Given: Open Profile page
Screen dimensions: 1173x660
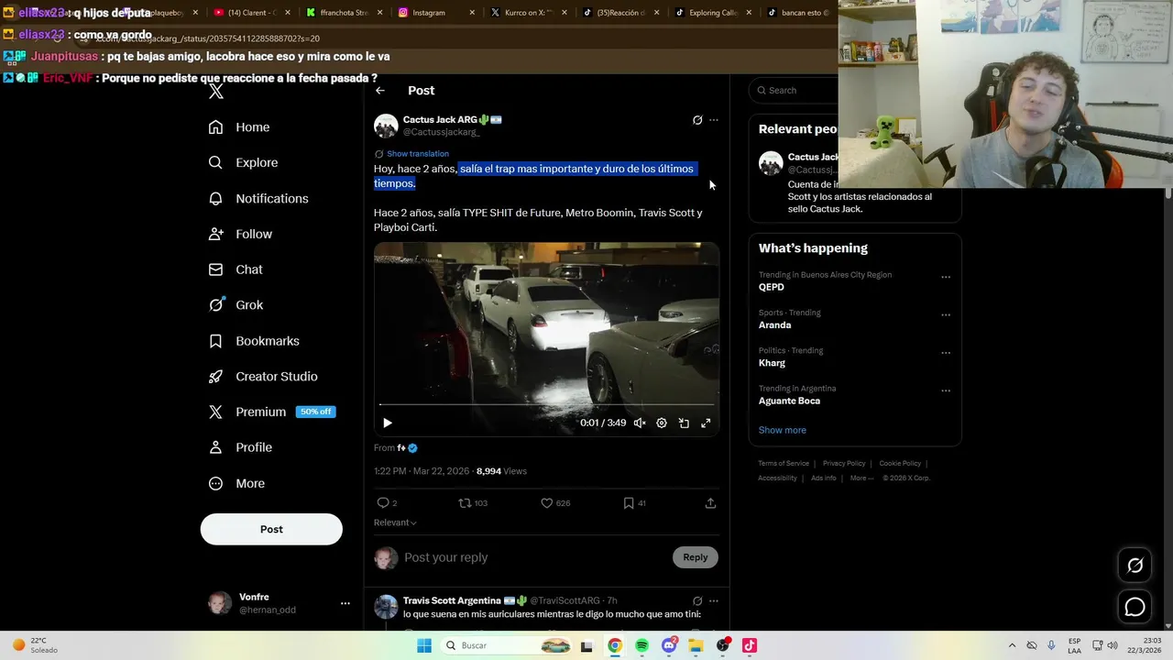Looking at the screenshot, I should [240, 447].
